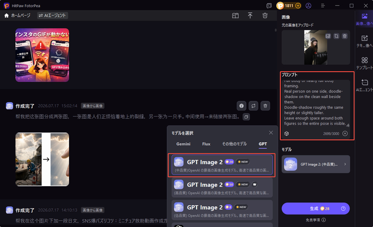This screenshot has width=373, height=227.
Task: Expand the GPT Image 2 (中品質) model selector
Action: click(x=316, y=164)
